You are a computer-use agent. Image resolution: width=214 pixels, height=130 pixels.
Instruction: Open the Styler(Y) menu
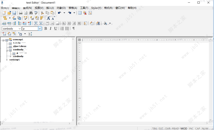coord(96,8)
